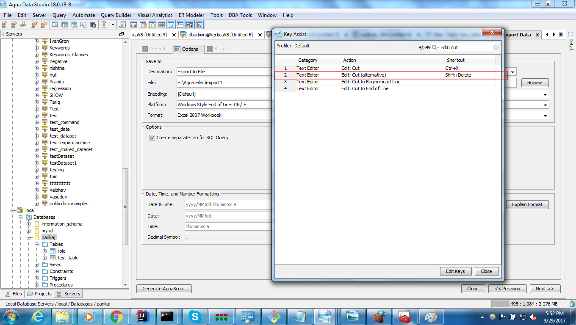Click the Generate AquaScript button
The image size is (576, 325).
[164, 289]
